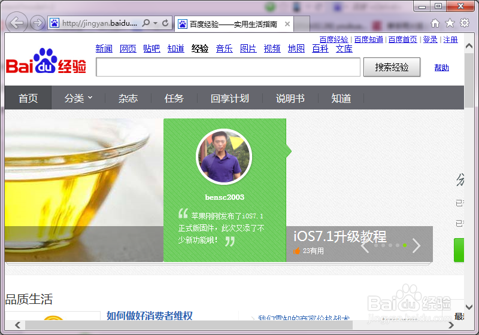
Task: Select the 首页 navigation tab
Action: 28,98
